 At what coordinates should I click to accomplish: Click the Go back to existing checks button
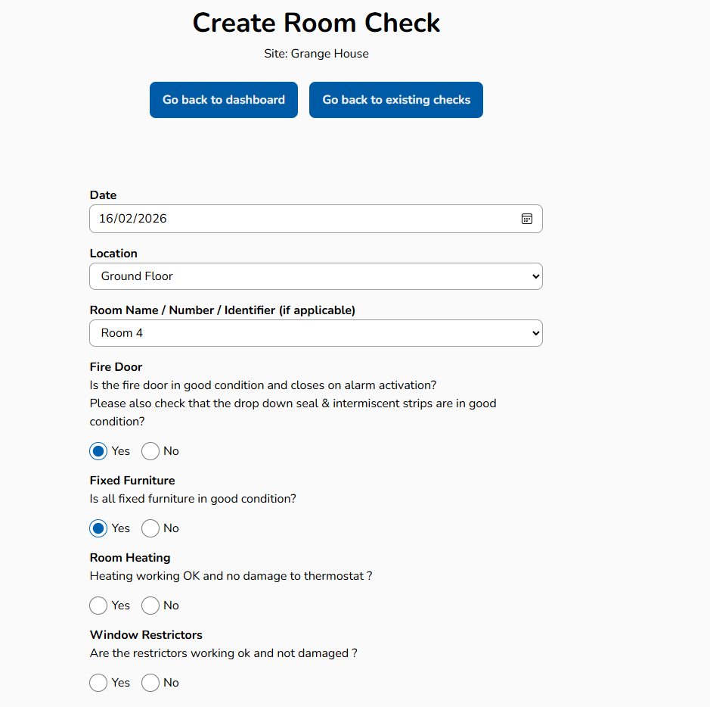click(x=395, y=99)
